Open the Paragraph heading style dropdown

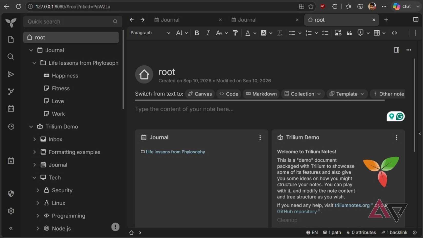(150, 33)
